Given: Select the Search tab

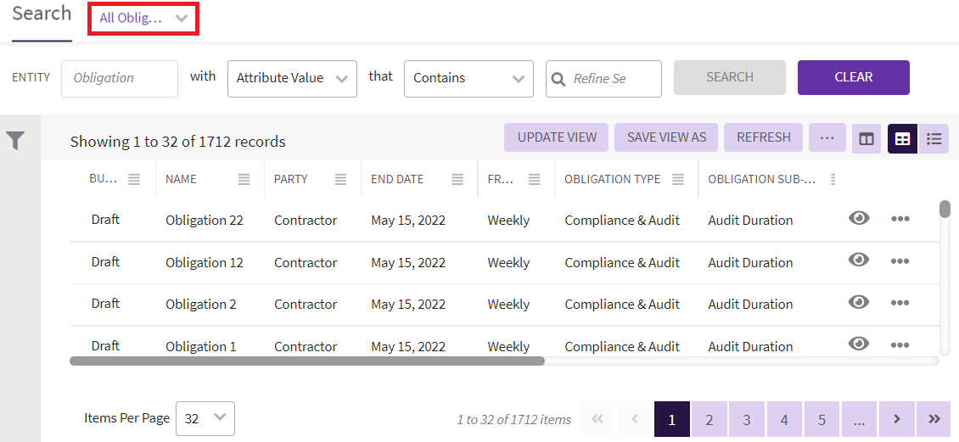Looking at the screenshot, I should pos(42,14).
